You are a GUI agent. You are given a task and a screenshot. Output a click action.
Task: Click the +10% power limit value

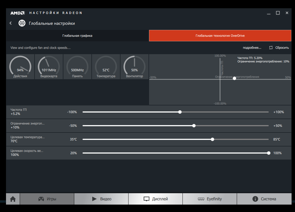click(15, 127)
